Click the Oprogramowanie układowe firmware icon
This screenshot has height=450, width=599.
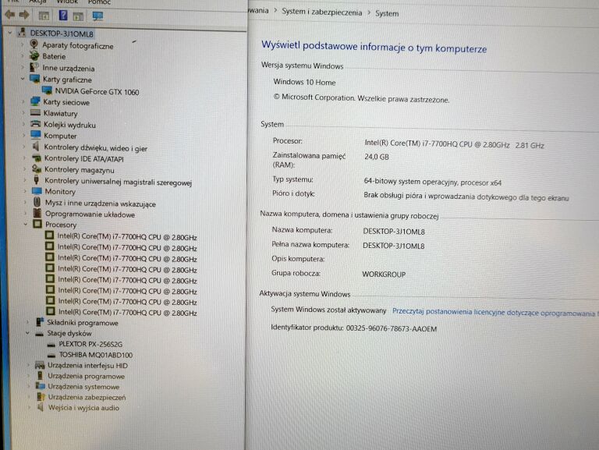(37, 213)
